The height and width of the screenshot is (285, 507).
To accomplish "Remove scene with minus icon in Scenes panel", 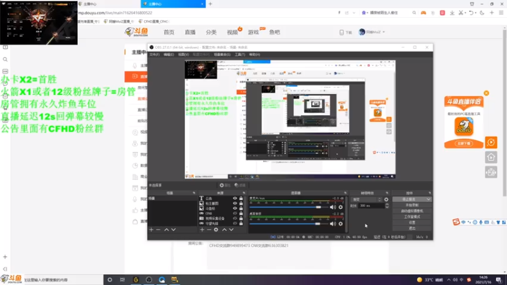I will click(x=158, y=229).
